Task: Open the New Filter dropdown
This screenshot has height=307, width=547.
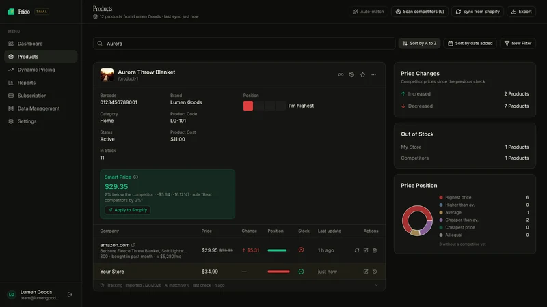Action: click(518, 43)
